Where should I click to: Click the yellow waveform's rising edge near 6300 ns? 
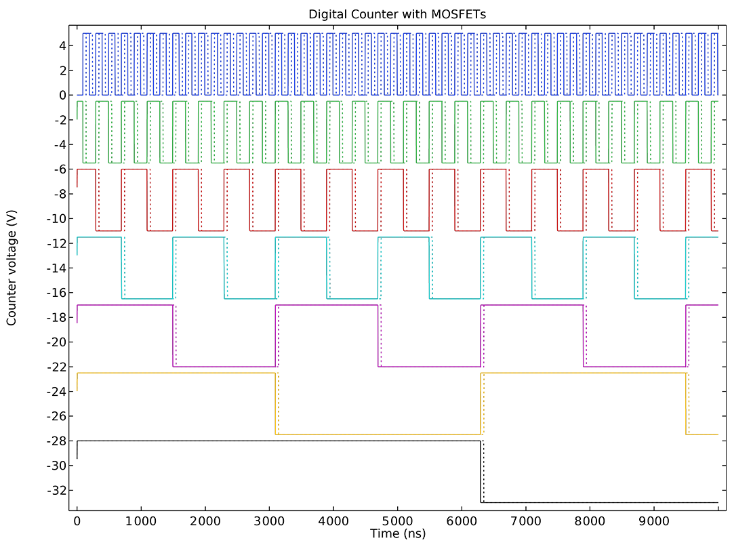click(481, 404)
